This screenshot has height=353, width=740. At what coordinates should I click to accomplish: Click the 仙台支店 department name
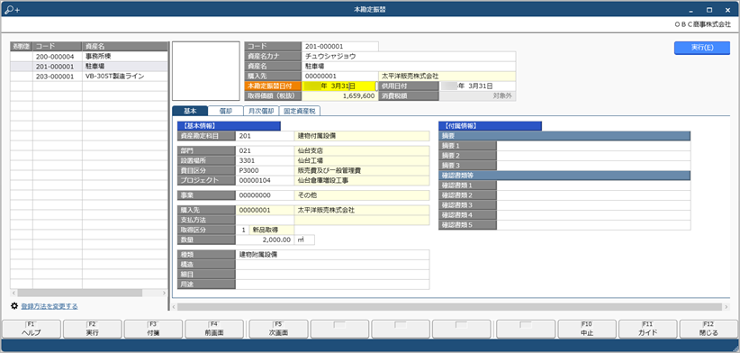310,150
